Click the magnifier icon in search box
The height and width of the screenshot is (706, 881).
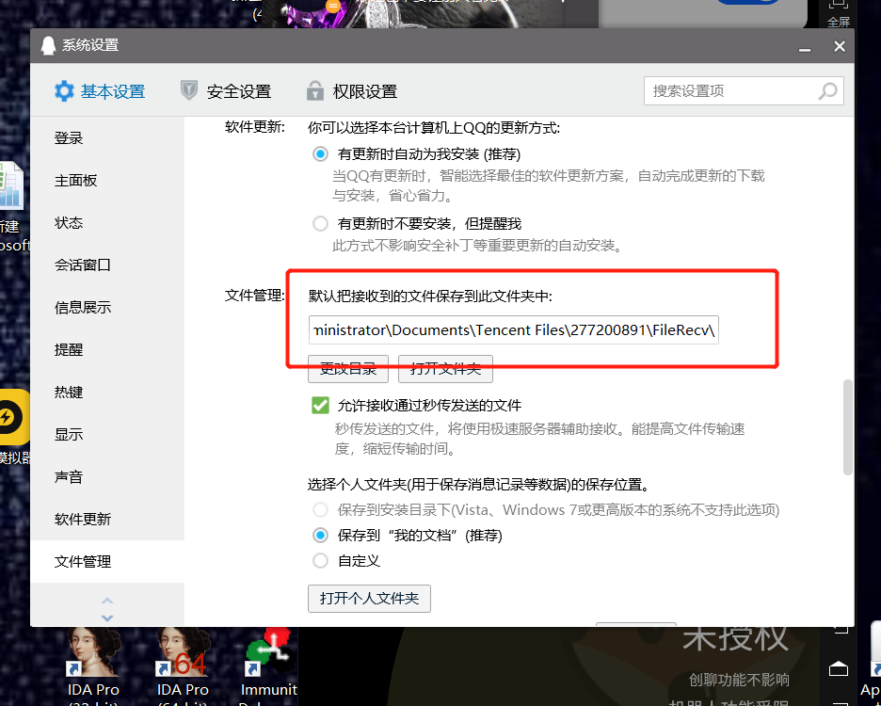click(x=828, y=91)
